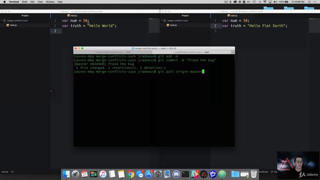This screenshot has height=180, width=320.
Task: Open Discord from the dock
Action: [x=176, y=174]
